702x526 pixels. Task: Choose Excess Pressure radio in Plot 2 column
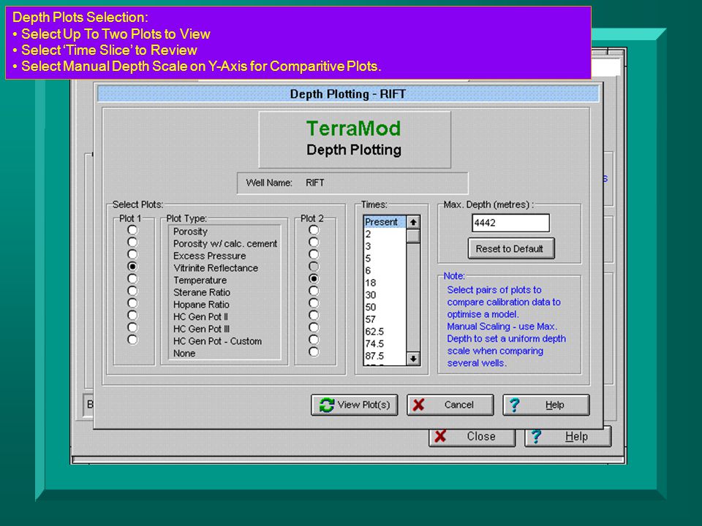[x=314, y=254]
